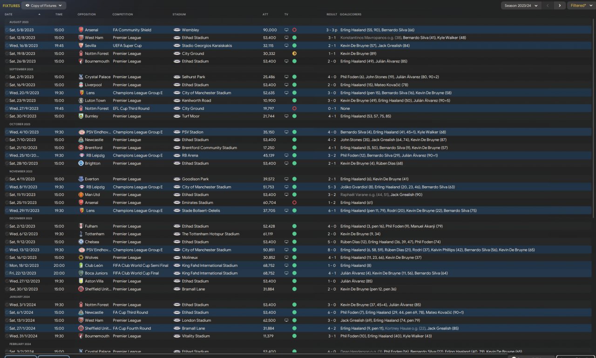The width and height of the screenshot is (596, 358).
Task: Click the Boca Juniors badge
Action: 81,273
